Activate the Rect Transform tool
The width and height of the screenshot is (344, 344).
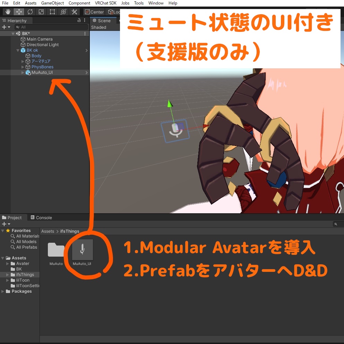[52, 11]
